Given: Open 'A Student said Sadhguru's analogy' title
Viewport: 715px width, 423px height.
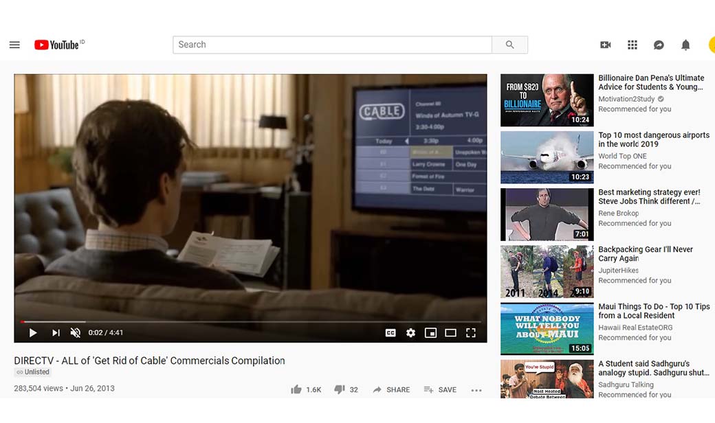Looking at the screenshot, I should [x=654, y=368].
